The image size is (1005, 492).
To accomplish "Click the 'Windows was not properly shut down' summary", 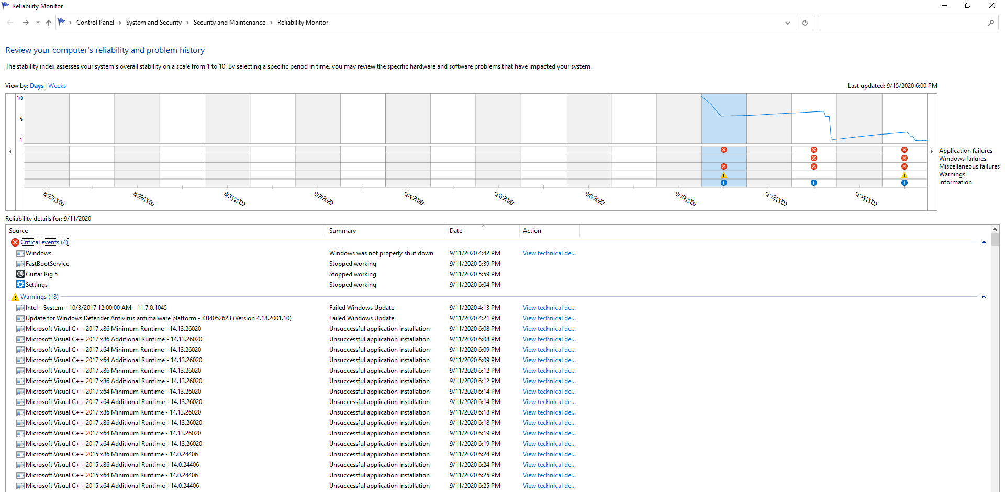I will [381, 253].
